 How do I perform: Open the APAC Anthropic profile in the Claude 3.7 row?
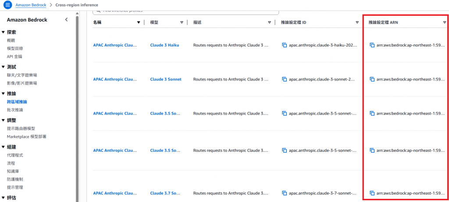coord(115,193)
